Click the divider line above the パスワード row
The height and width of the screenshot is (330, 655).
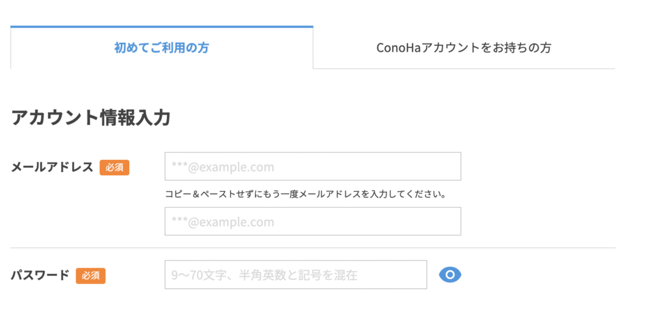click(313, 247)
